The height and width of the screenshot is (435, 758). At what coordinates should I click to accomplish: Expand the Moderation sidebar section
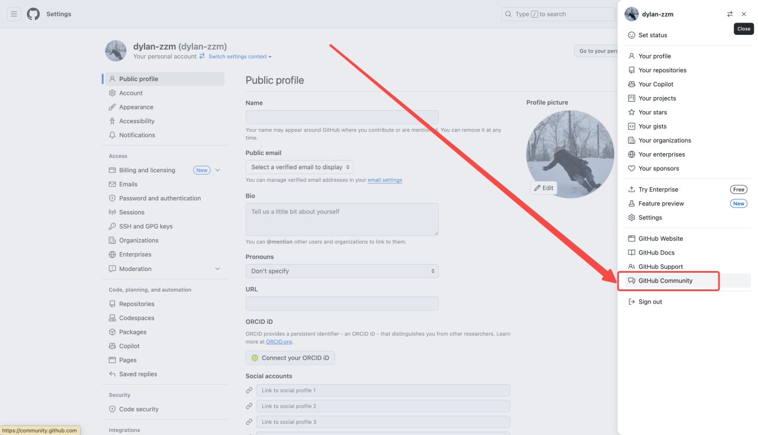coord(217,269)
